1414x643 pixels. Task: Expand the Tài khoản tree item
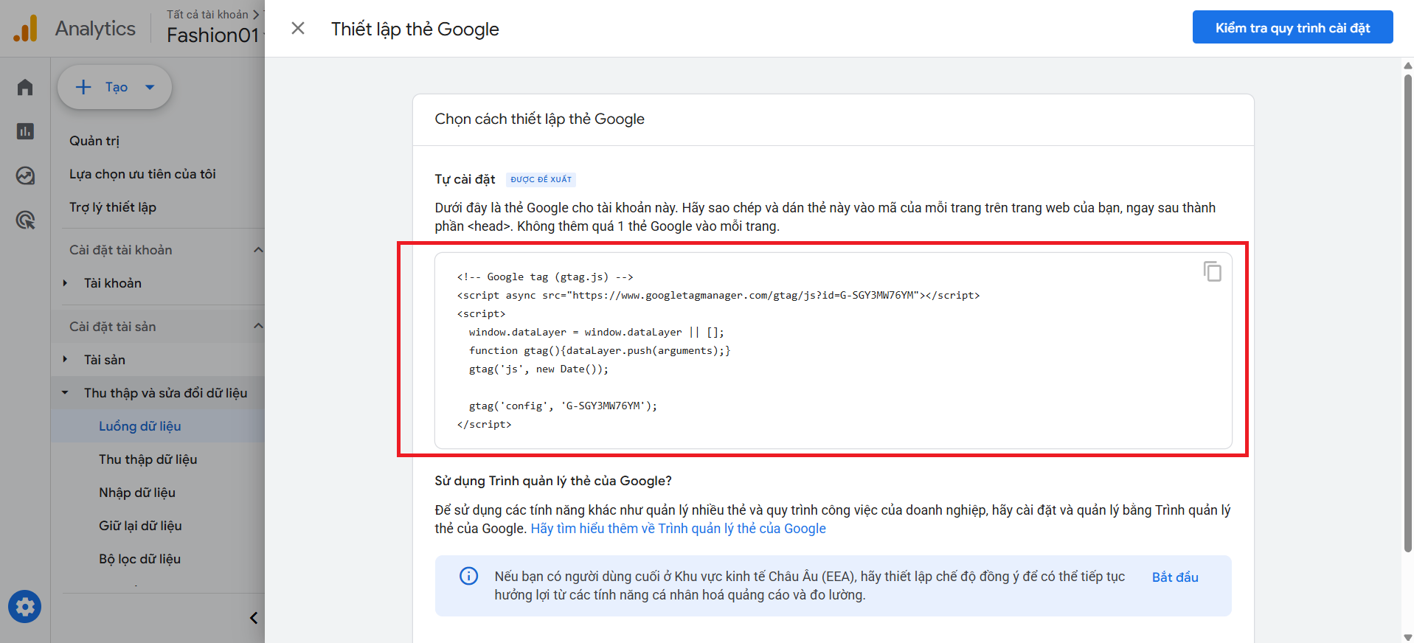[66, 283]
